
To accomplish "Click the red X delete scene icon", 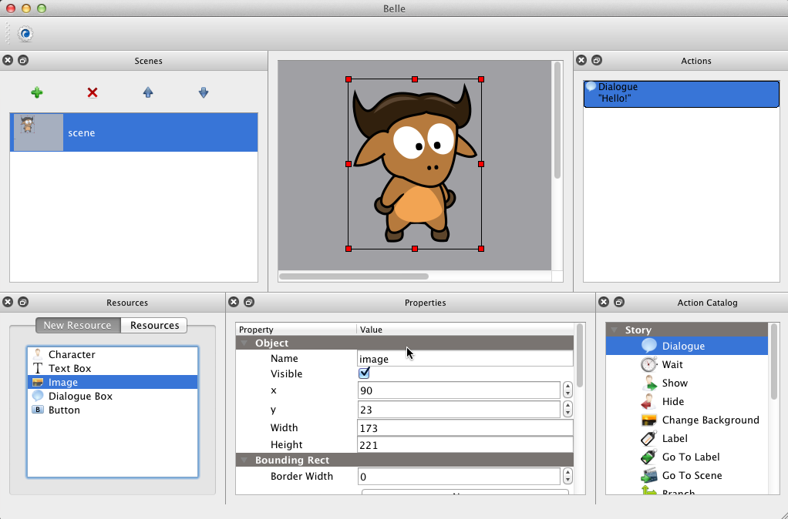I will (93, 92).
